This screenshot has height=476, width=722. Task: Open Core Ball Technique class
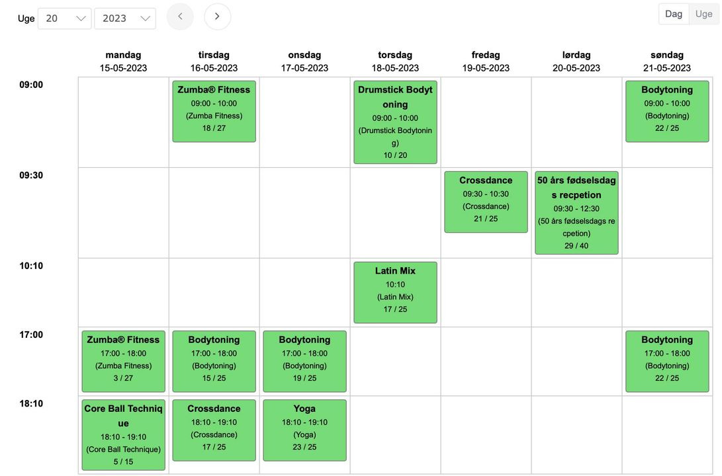tap(123, 434)
